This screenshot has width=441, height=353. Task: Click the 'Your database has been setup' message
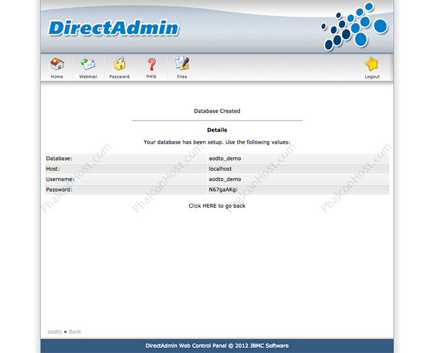217,142
